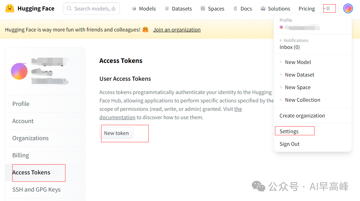Click the New token button
The height and width of the screenshot is (201, 360).
117,133
